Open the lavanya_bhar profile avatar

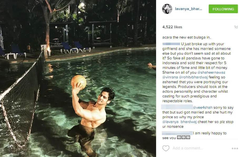(x=167, y=9)
